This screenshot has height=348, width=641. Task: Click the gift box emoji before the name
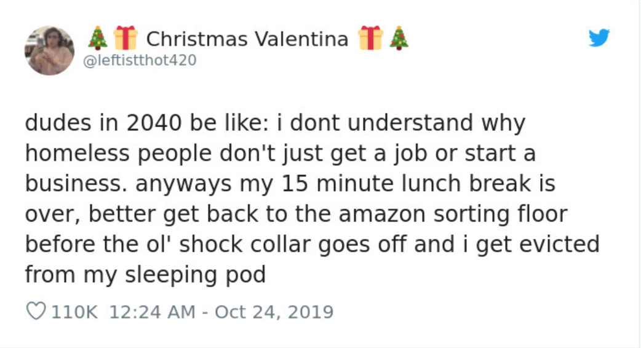[125, 38]
